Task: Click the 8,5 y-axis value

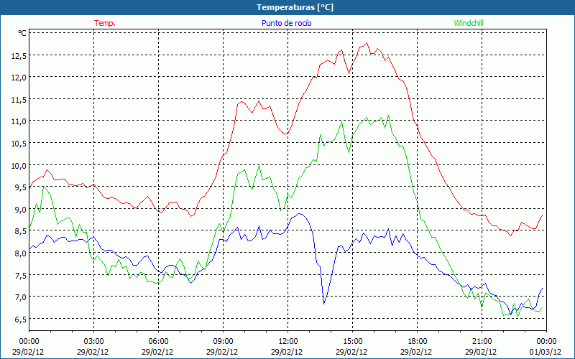Action: [20, 231]
